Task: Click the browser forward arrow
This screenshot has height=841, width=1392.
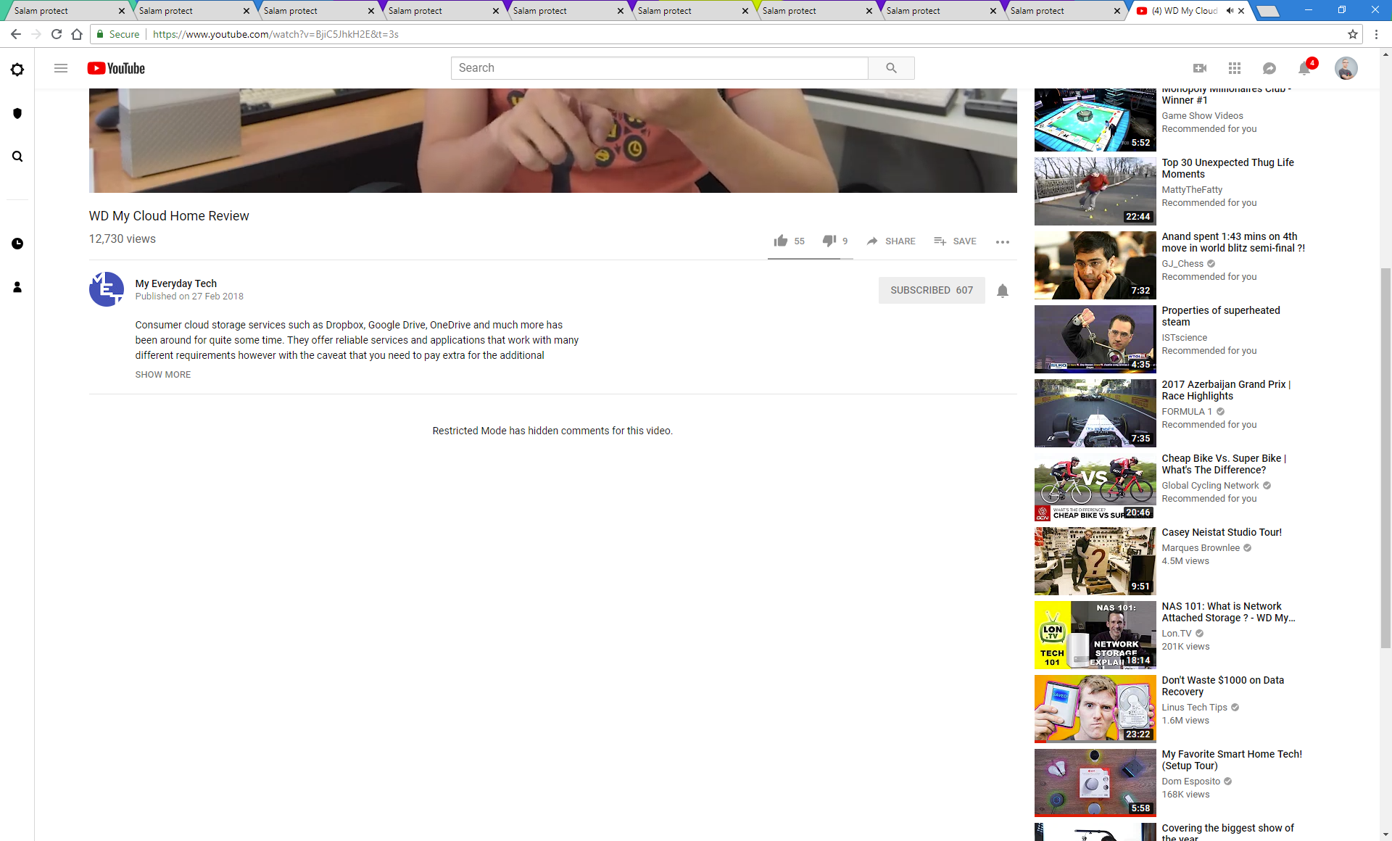Action: pyautogui.click(x=36, y=34)
